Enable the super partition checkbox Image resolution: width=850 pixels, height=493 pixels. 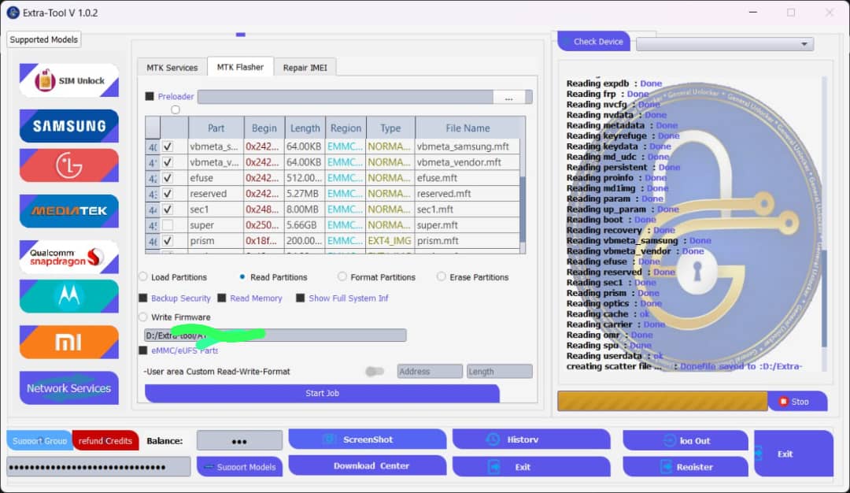(x=168, y=225)
